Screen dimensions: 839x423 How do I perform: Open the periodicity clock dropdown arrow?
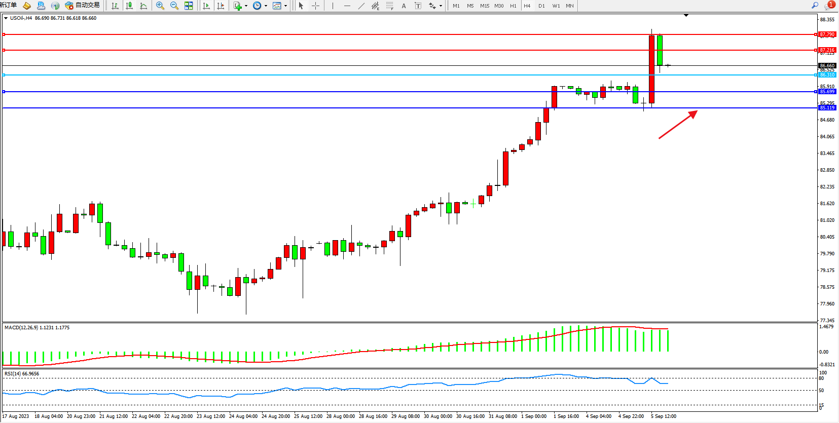(x=266, y=6)
